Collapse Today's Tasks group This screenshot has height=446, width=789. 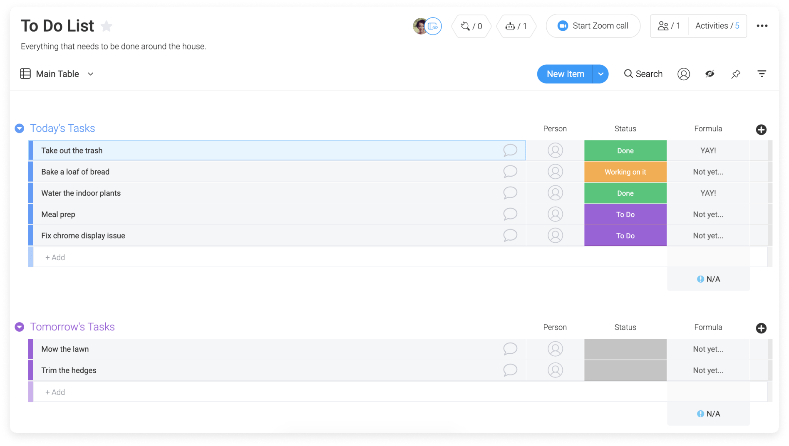(x=20, y=128)
